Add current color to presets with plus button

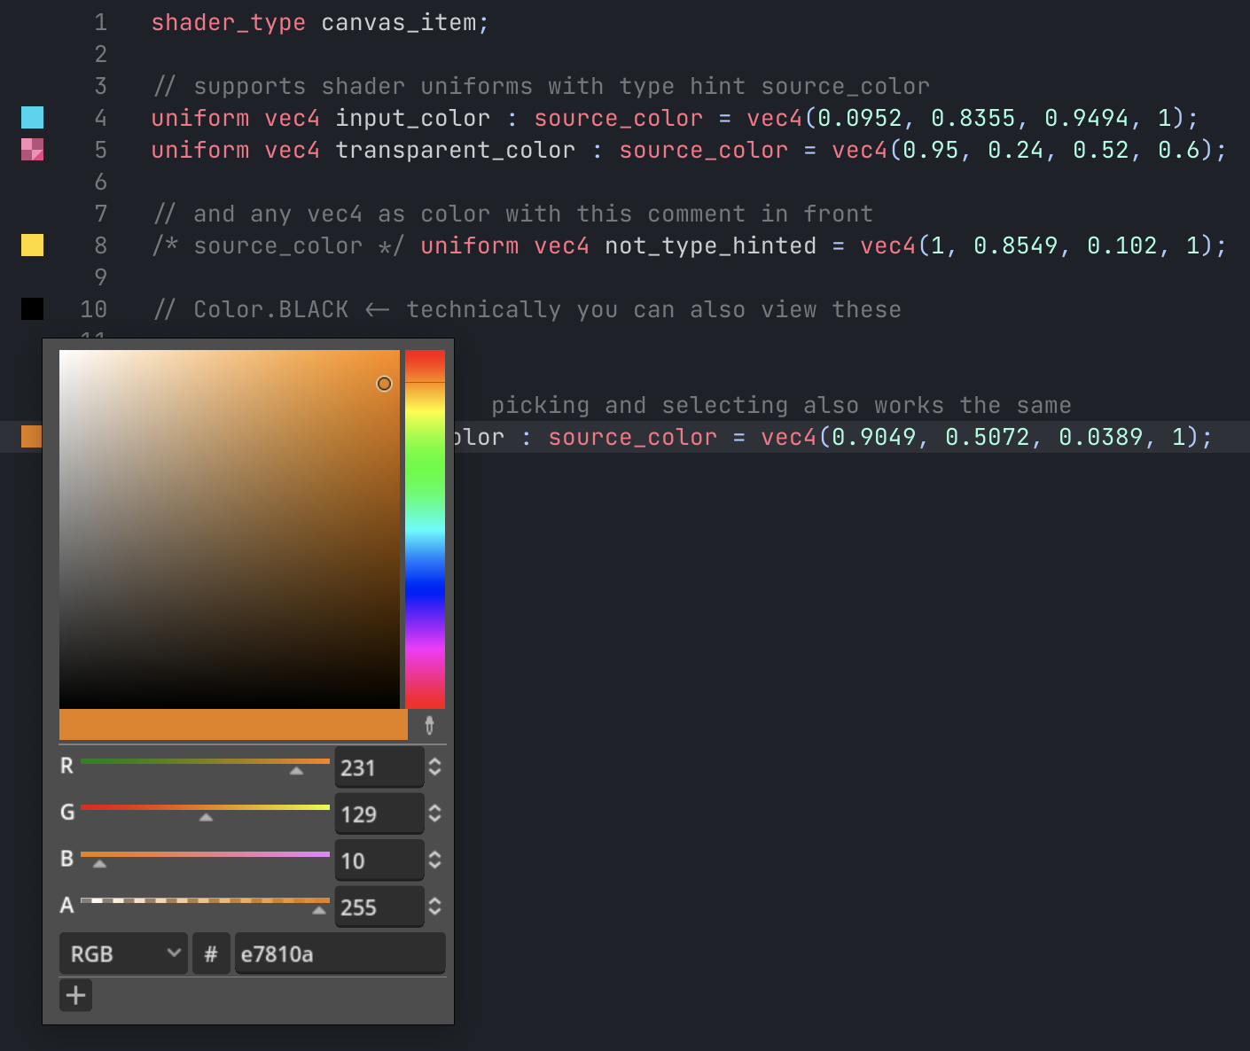[x=75, y=995]
